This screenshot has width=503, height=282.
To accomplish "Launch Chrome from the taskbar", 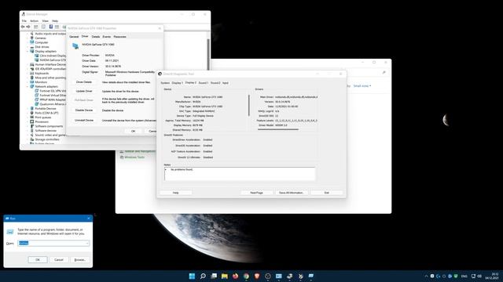I will (246, 277).
